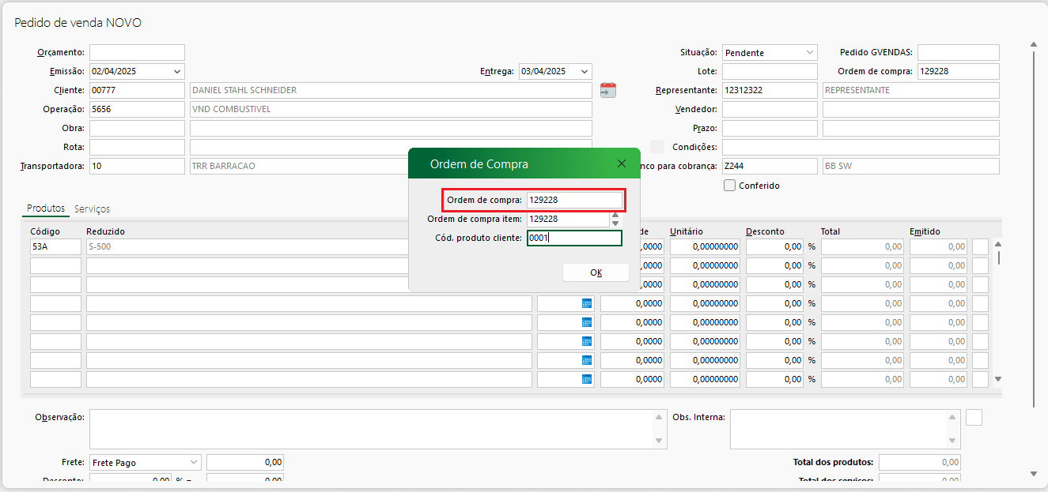Click the Reduzido field showing S-500
This screenshot has width=1048, height=492.
(x=247, y=246)
